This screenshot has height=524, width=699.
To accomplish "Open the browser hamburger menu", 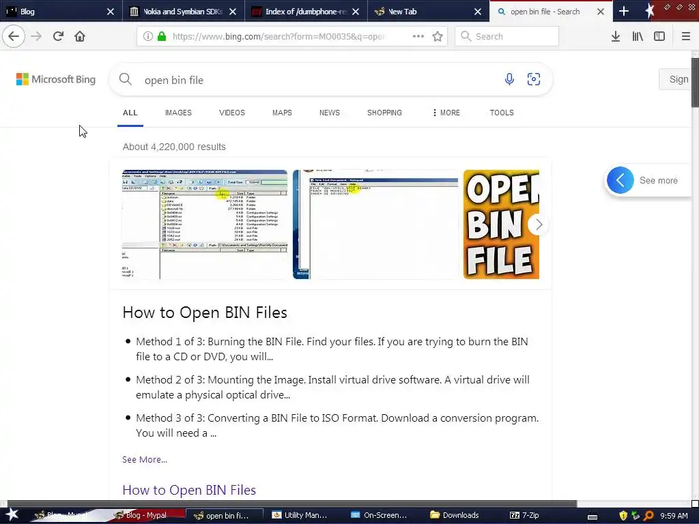I will pyautogui.click(x=685, y=37).
